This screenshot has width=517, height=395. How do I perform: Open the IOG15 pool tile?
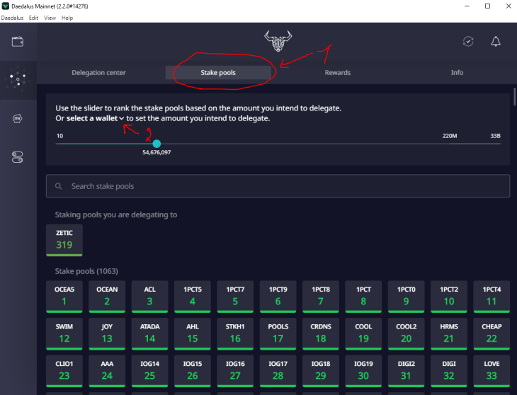pos(193,371)
